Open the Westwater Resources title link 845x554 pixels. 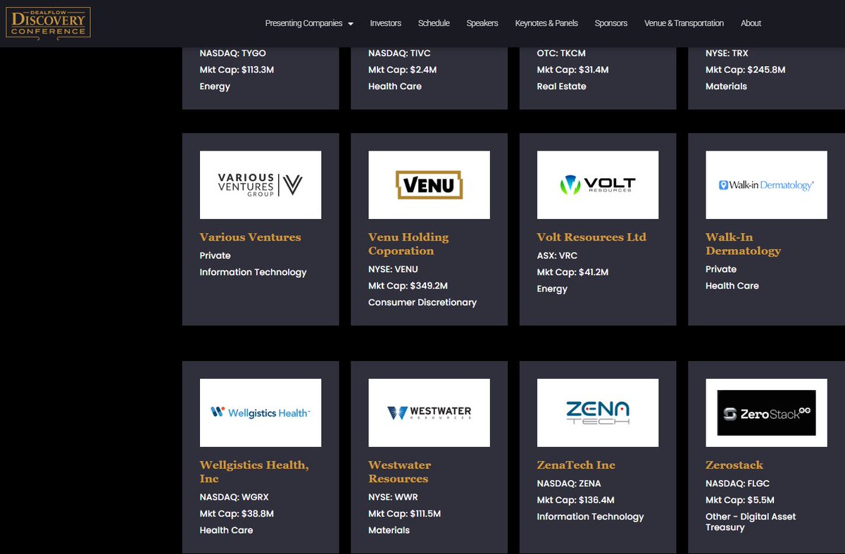tap(399, 472)
